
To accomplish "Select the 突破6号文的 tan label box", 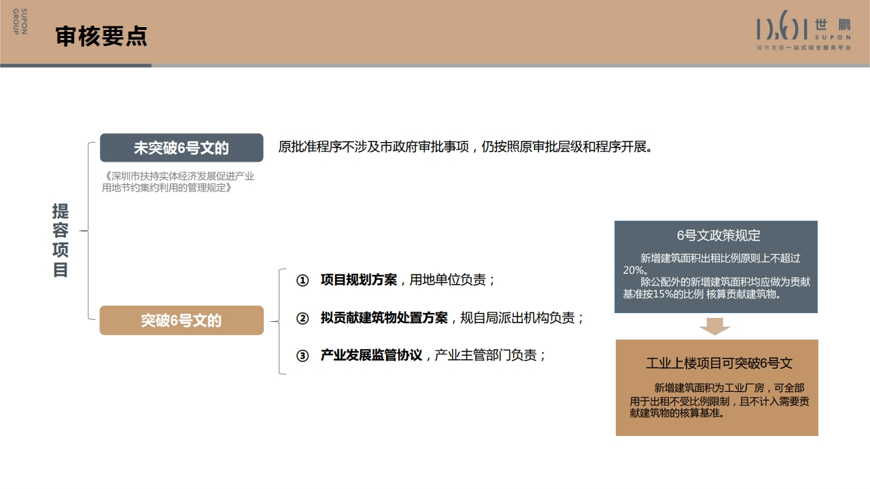I will [181, 320].
